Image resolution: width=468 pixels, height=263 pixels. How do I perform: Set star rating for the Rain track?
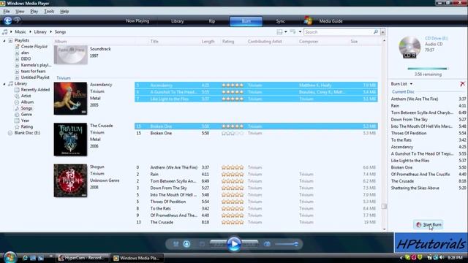233,174
